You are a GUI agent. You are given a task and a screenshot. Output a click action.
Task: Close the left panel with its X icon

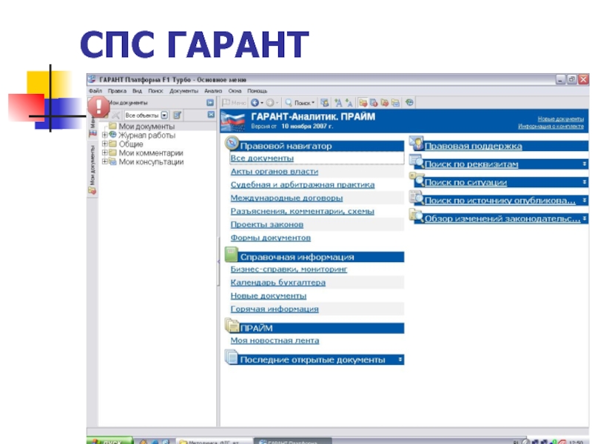point(211,115)
